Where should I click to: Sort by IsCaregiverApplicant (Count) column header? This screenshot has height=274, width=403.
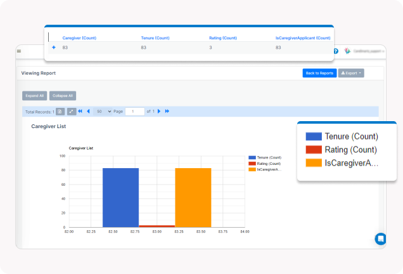(x=303, y=38)
